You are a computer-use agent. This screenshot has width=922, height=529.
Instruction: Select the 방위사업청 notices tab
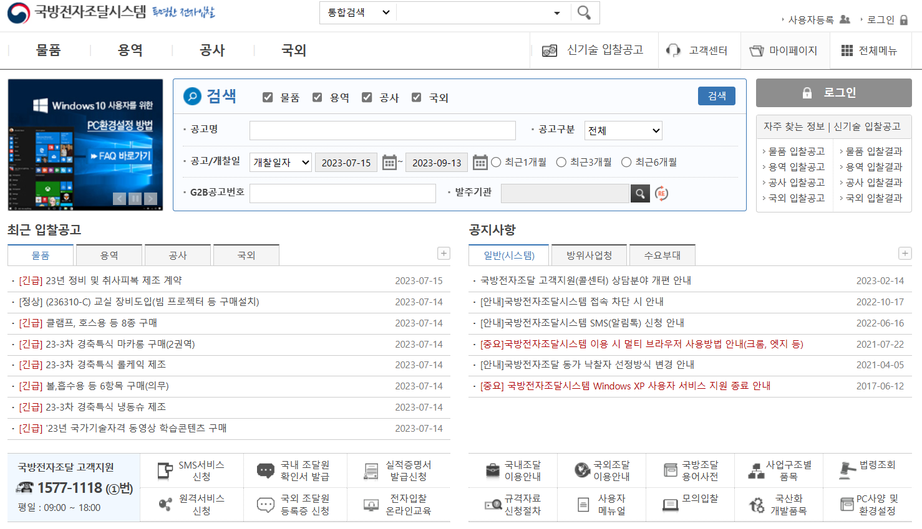588,254
